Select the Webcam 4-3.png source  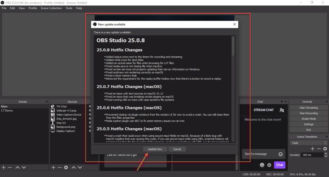(66, 110)
